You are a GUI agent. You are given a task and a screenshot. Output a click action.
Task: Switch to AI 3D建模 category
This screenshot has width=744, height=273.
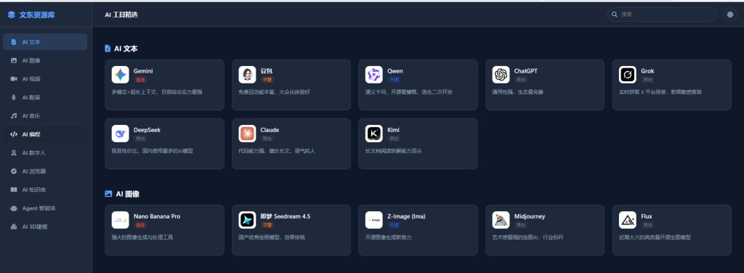point(45,227)
